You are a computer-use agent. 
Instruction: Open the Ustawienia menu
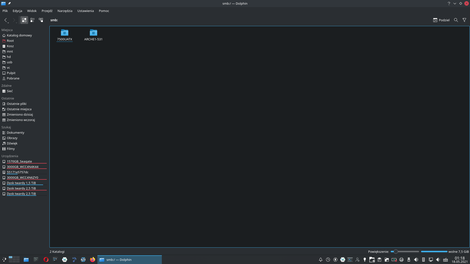(86, 11)
